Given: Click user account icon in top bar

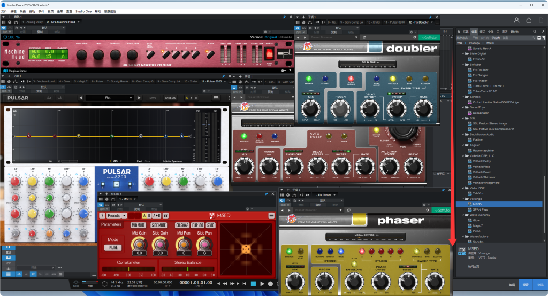Looking at the screenshot, I should click(x=516, y=20).
